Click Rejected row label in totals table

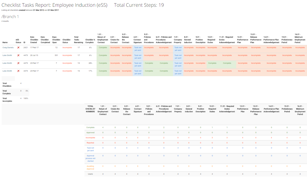point(90,143)
